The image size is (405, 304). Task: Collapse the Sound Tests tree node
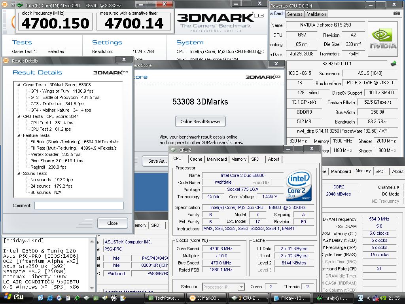(19, 173)
